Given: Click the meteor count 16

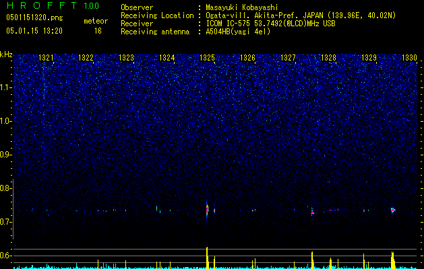Looking at the screenshot, I should click(98, 31).
